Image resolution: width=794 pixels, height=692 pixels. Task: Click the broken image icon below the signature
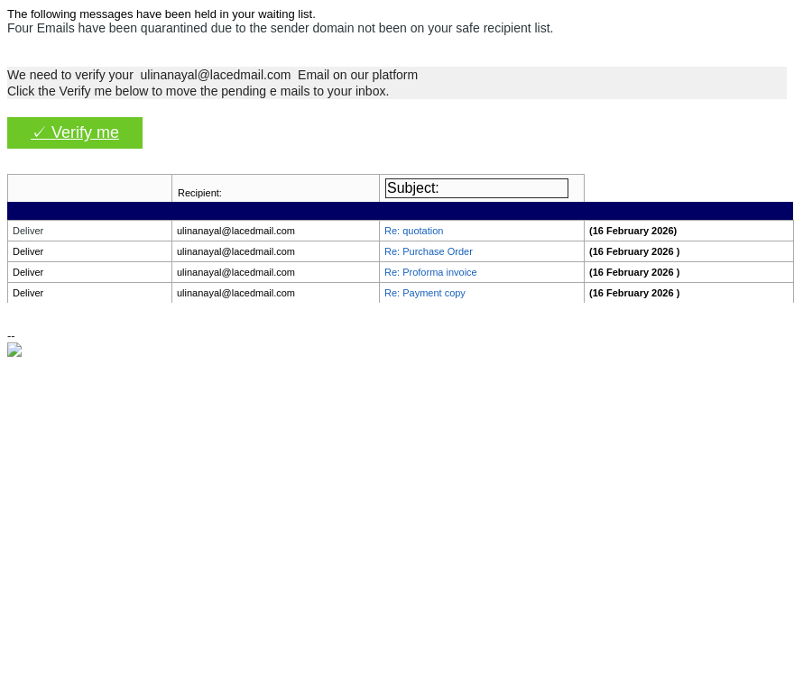coord(14,350)
